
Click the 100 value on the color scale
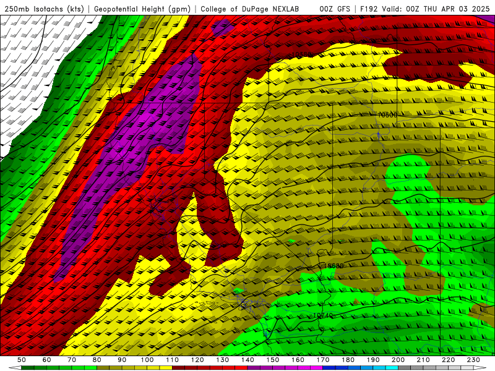pos(147,360)
